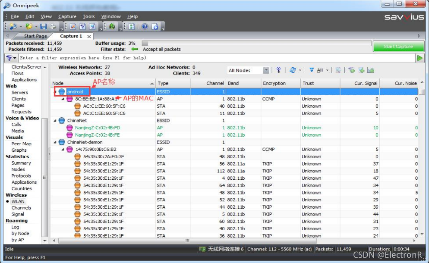Click the open capture file folder icon
Image resolution: width=429 pixels, height=263 pixels.
tap(29, 27)
